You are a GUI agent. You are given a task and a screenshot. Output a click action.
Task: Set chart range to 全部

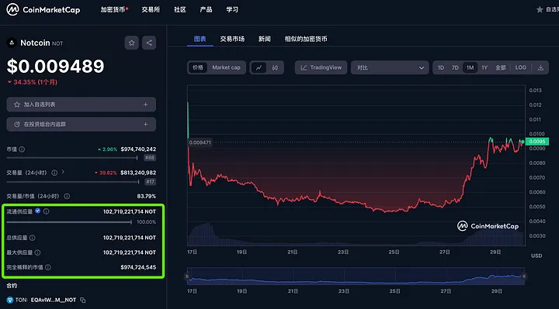pos(500,67)
